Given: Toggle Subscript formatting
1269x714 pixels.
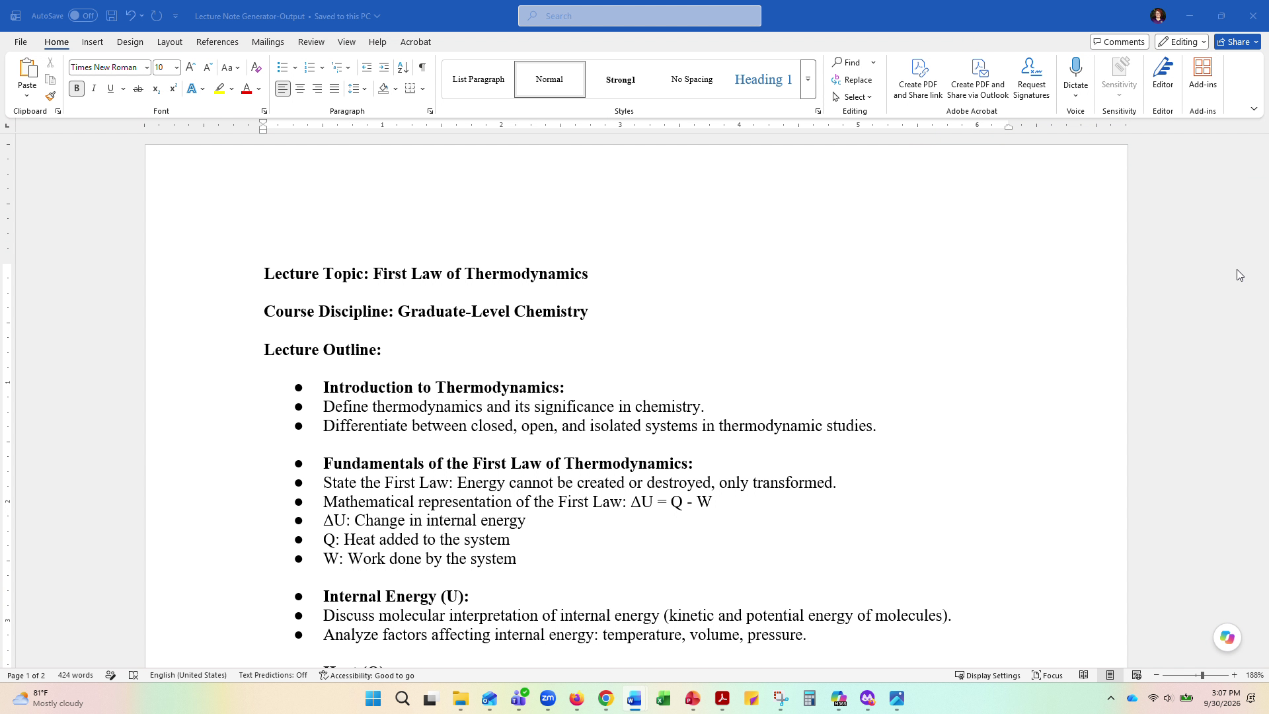Looking at the screenshot, I should (x=156, y=89).
